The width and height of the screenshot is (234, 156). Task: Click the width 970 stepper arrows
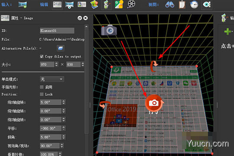(56, 65)
